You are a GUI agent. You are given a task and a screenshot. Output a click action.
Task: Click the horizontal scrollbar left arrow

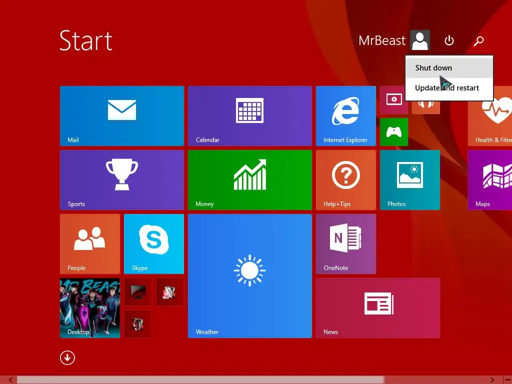tap(10, 380)
